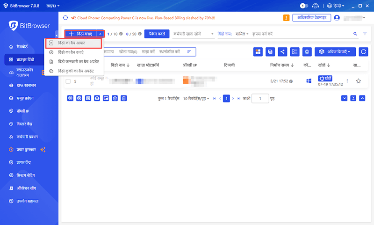This screenshot has width=374, height=225.
Task: Click the Windows OS icon in row 5
Action: (x=309, y=81)
